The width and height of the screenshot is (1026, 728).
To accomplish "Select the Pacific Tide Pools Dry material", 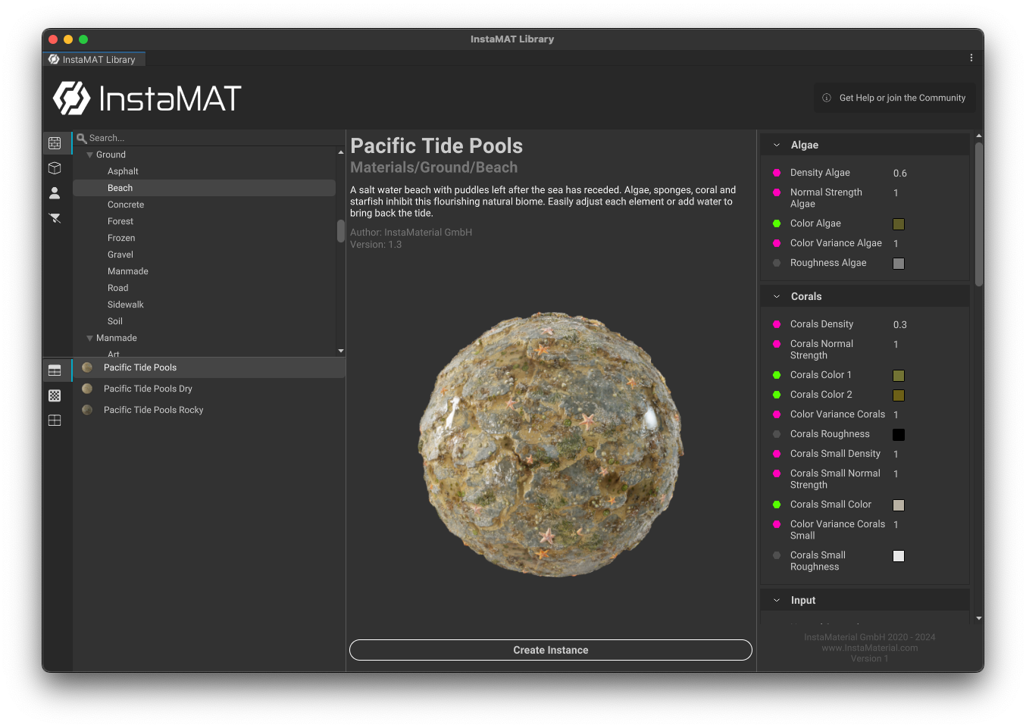I will pyautogui.click(x=209, y=389).
